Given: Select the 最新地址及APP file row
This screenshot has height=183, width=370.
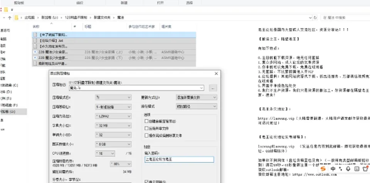Looking at the screenshot, I should [114, 63].
